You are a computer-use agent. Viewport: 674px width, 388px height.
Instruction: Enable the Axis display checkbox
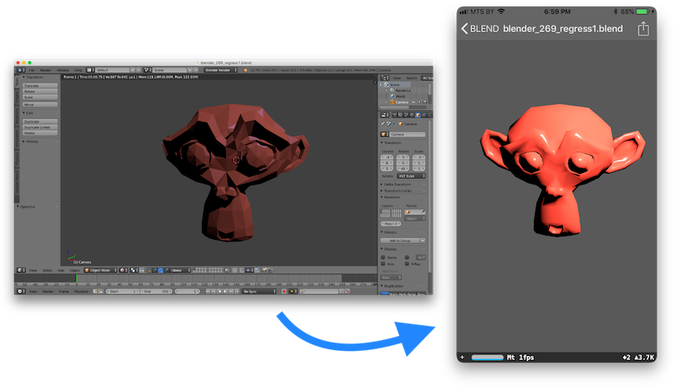(x=383, y=264)
